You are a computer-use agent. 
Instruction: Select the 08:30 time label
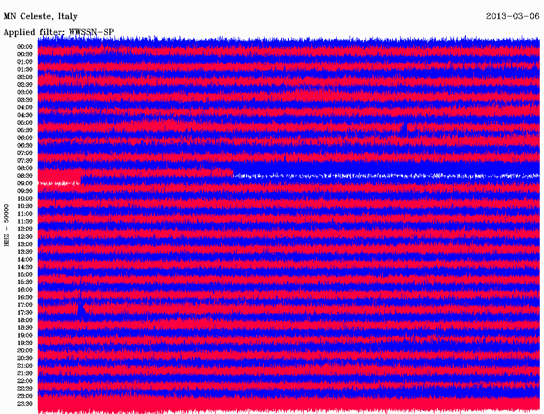[x=25, y=176]
